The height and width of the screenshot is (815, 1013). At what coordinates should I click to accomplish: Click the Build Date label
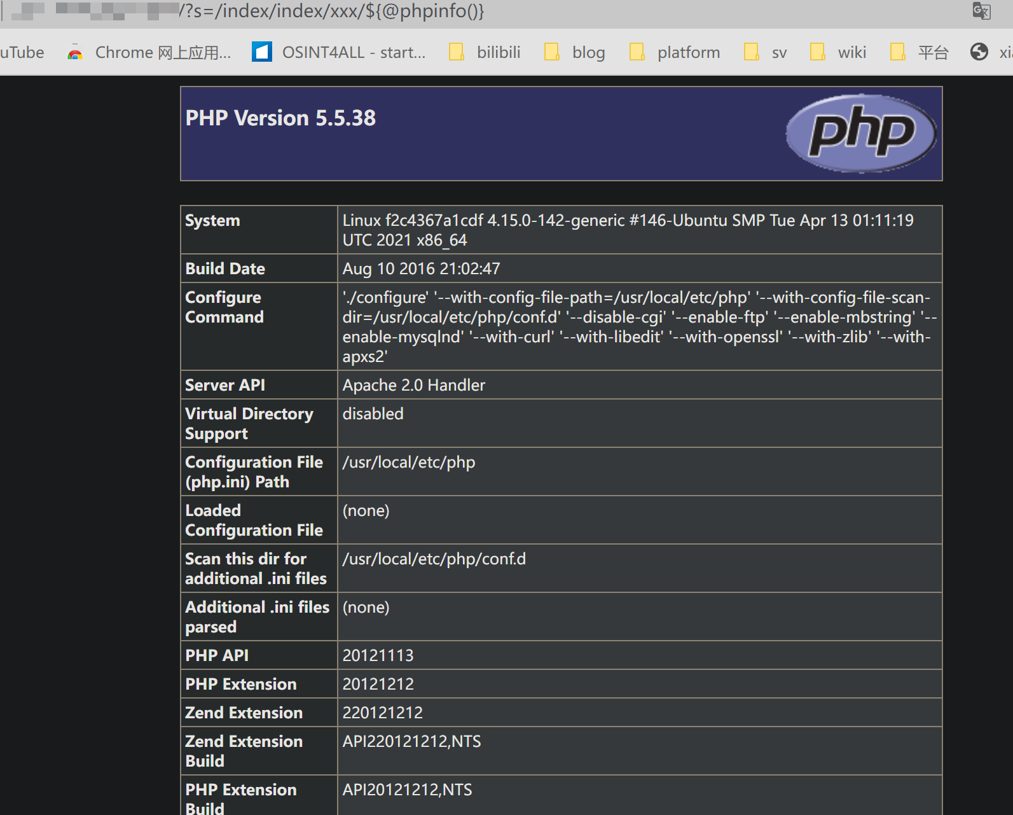click(x=225, y=268)
